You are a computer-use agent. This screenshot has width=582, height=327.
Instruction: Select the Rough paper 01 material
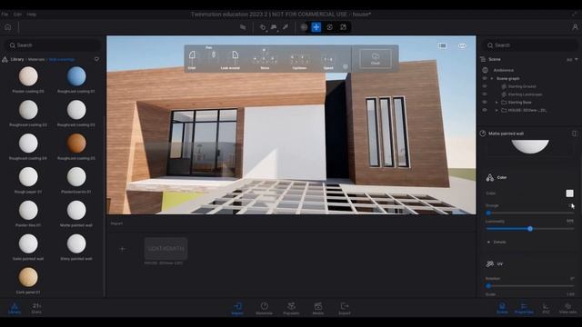click(x=28, y=177)
